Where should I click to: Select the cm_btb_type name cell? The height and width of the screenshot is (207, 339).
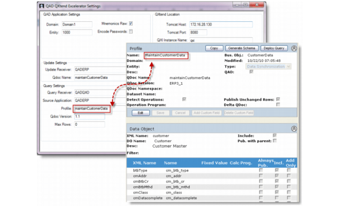coord(177,171)
